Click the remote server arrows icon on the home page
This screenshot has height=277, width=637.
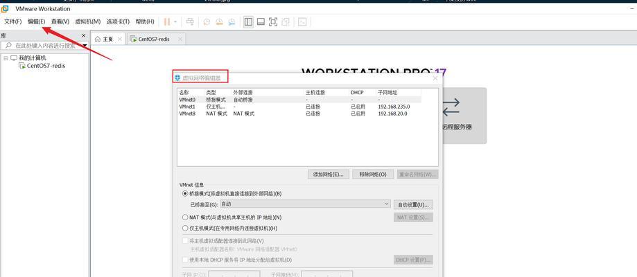click(451, 107)
